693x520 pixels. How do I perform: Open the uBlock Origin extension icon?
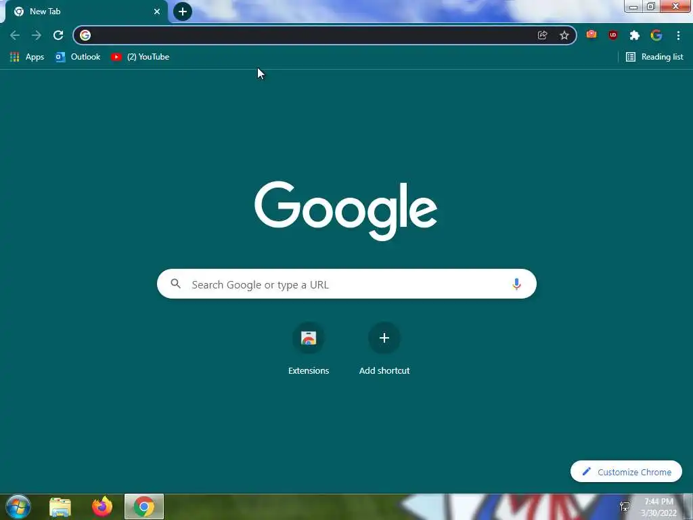click(x=613, y=35)
